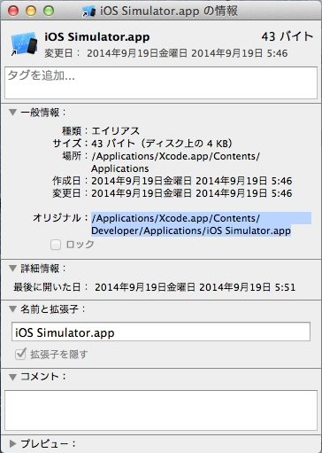Image resolution: width=322 pixels, height=453 pixels.
Task: Click inside the empty comment box
Action: [161, 410]
